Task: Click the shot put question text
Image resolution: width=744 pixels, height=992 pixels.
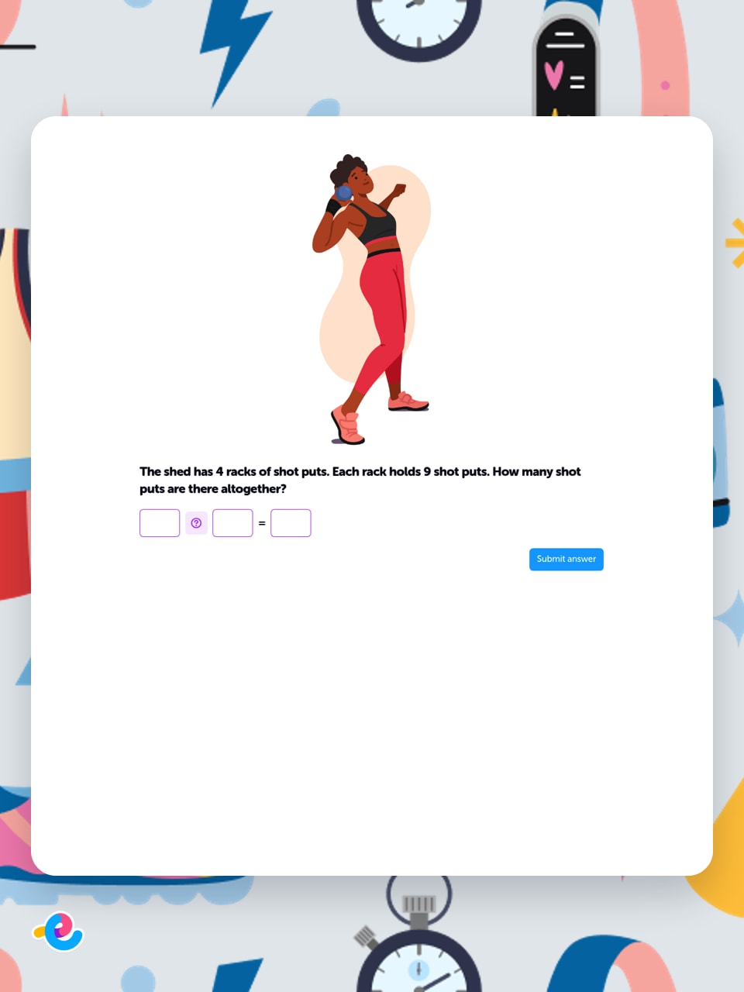Action: 360,480
